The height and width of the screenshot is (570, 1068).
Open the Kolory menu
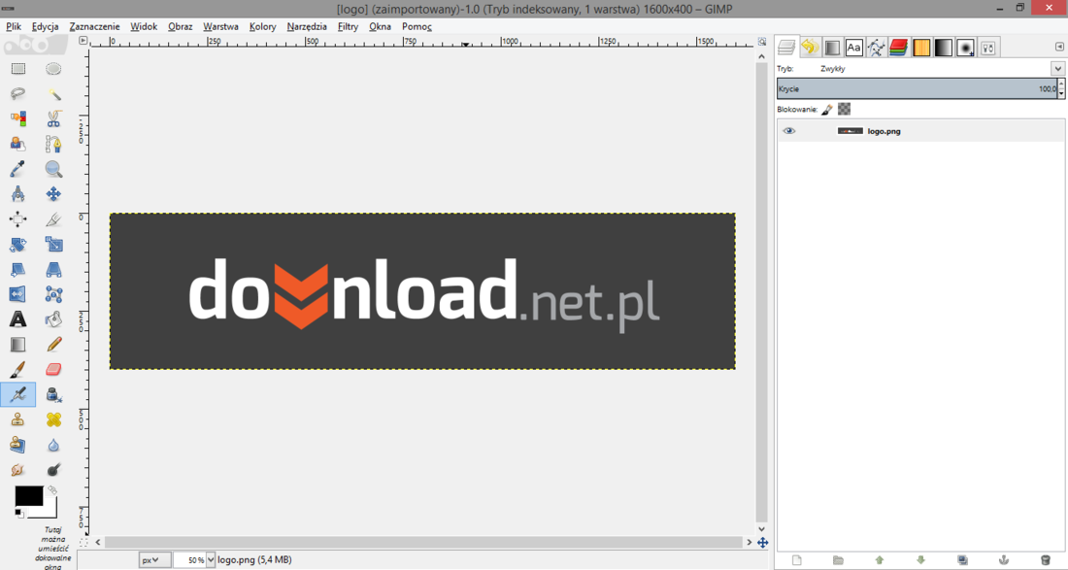(x=263, y=26)
